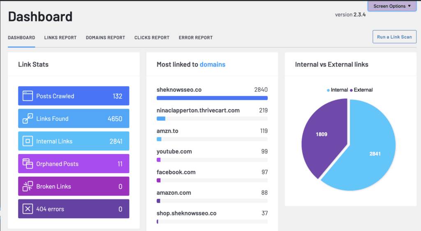This screenshot has width=421, height=231.
Task: Open the Domains Report tab
Action: pyautogui.click(x=106, y=37)
